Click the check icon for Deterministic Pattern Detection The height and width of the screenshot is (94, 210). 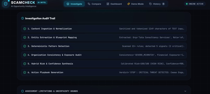click(25, 46)
